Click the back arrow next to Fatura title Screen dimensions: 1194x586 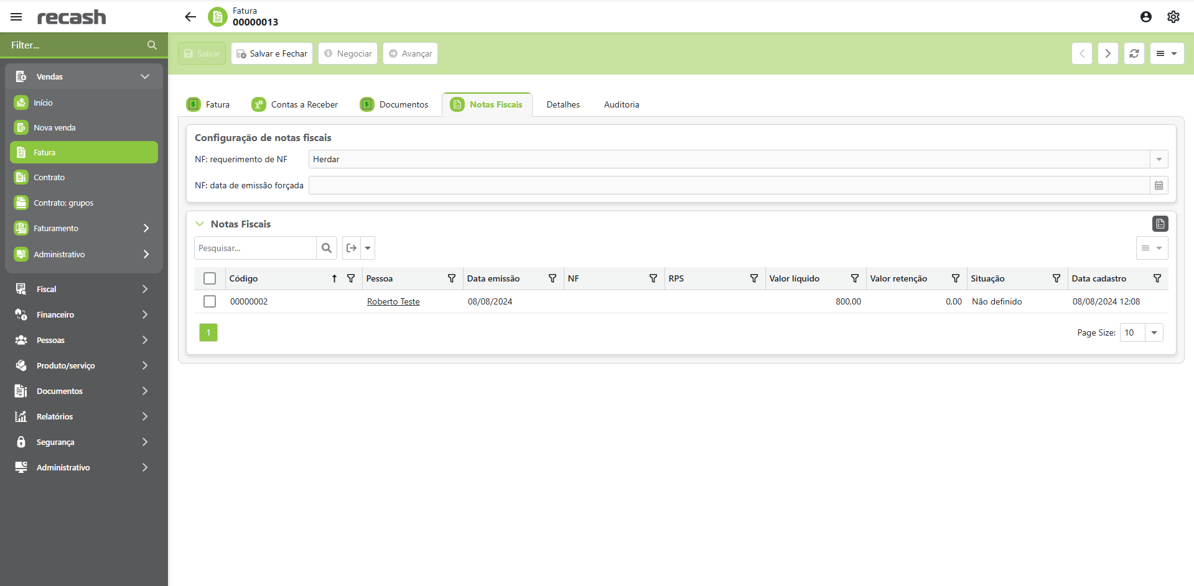click(x=190, y=17)
